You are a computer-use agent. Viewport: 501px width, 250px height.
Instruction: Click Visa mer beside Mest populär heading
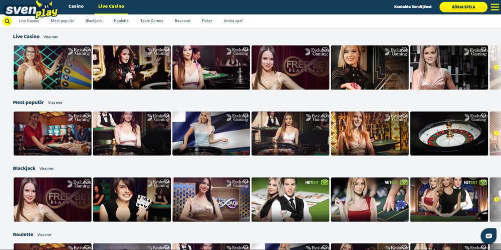point(55,103)
